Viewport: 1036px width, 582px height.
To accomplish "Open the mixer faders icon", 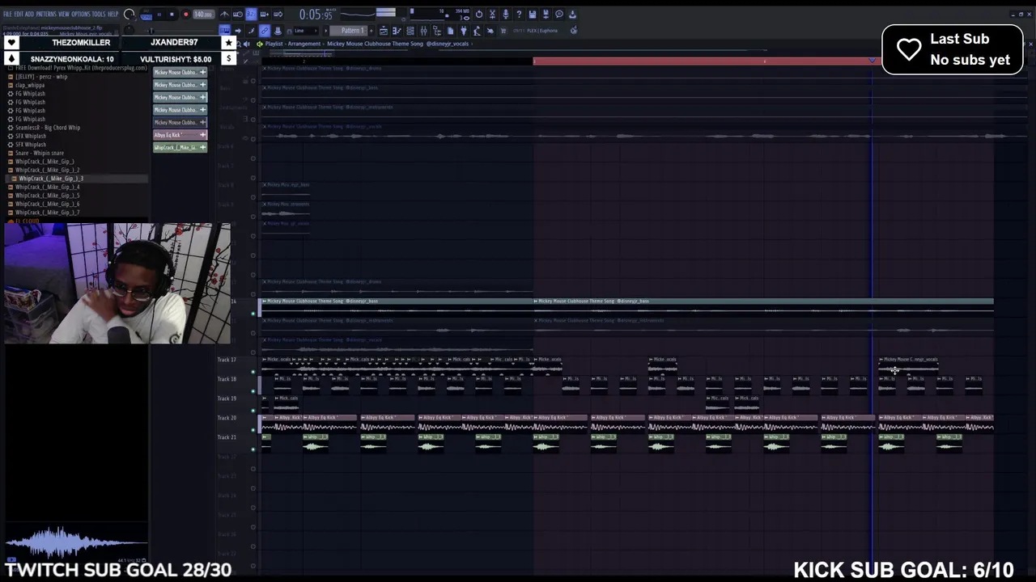I will click(x=423, y=31).
